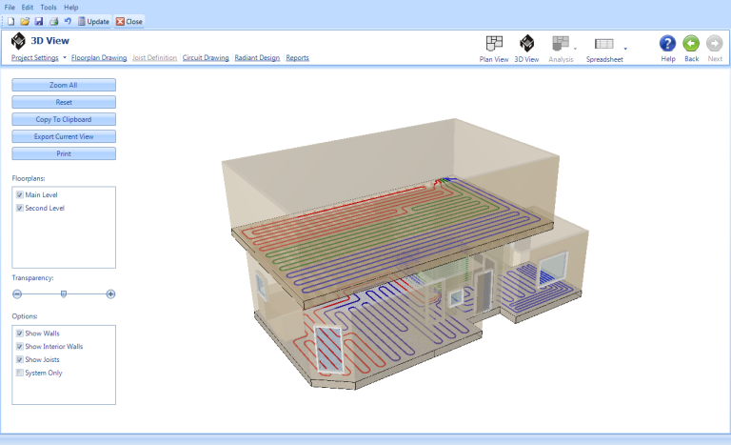Open the Help menu in the menu bar
731x445 pixels.
70,8
